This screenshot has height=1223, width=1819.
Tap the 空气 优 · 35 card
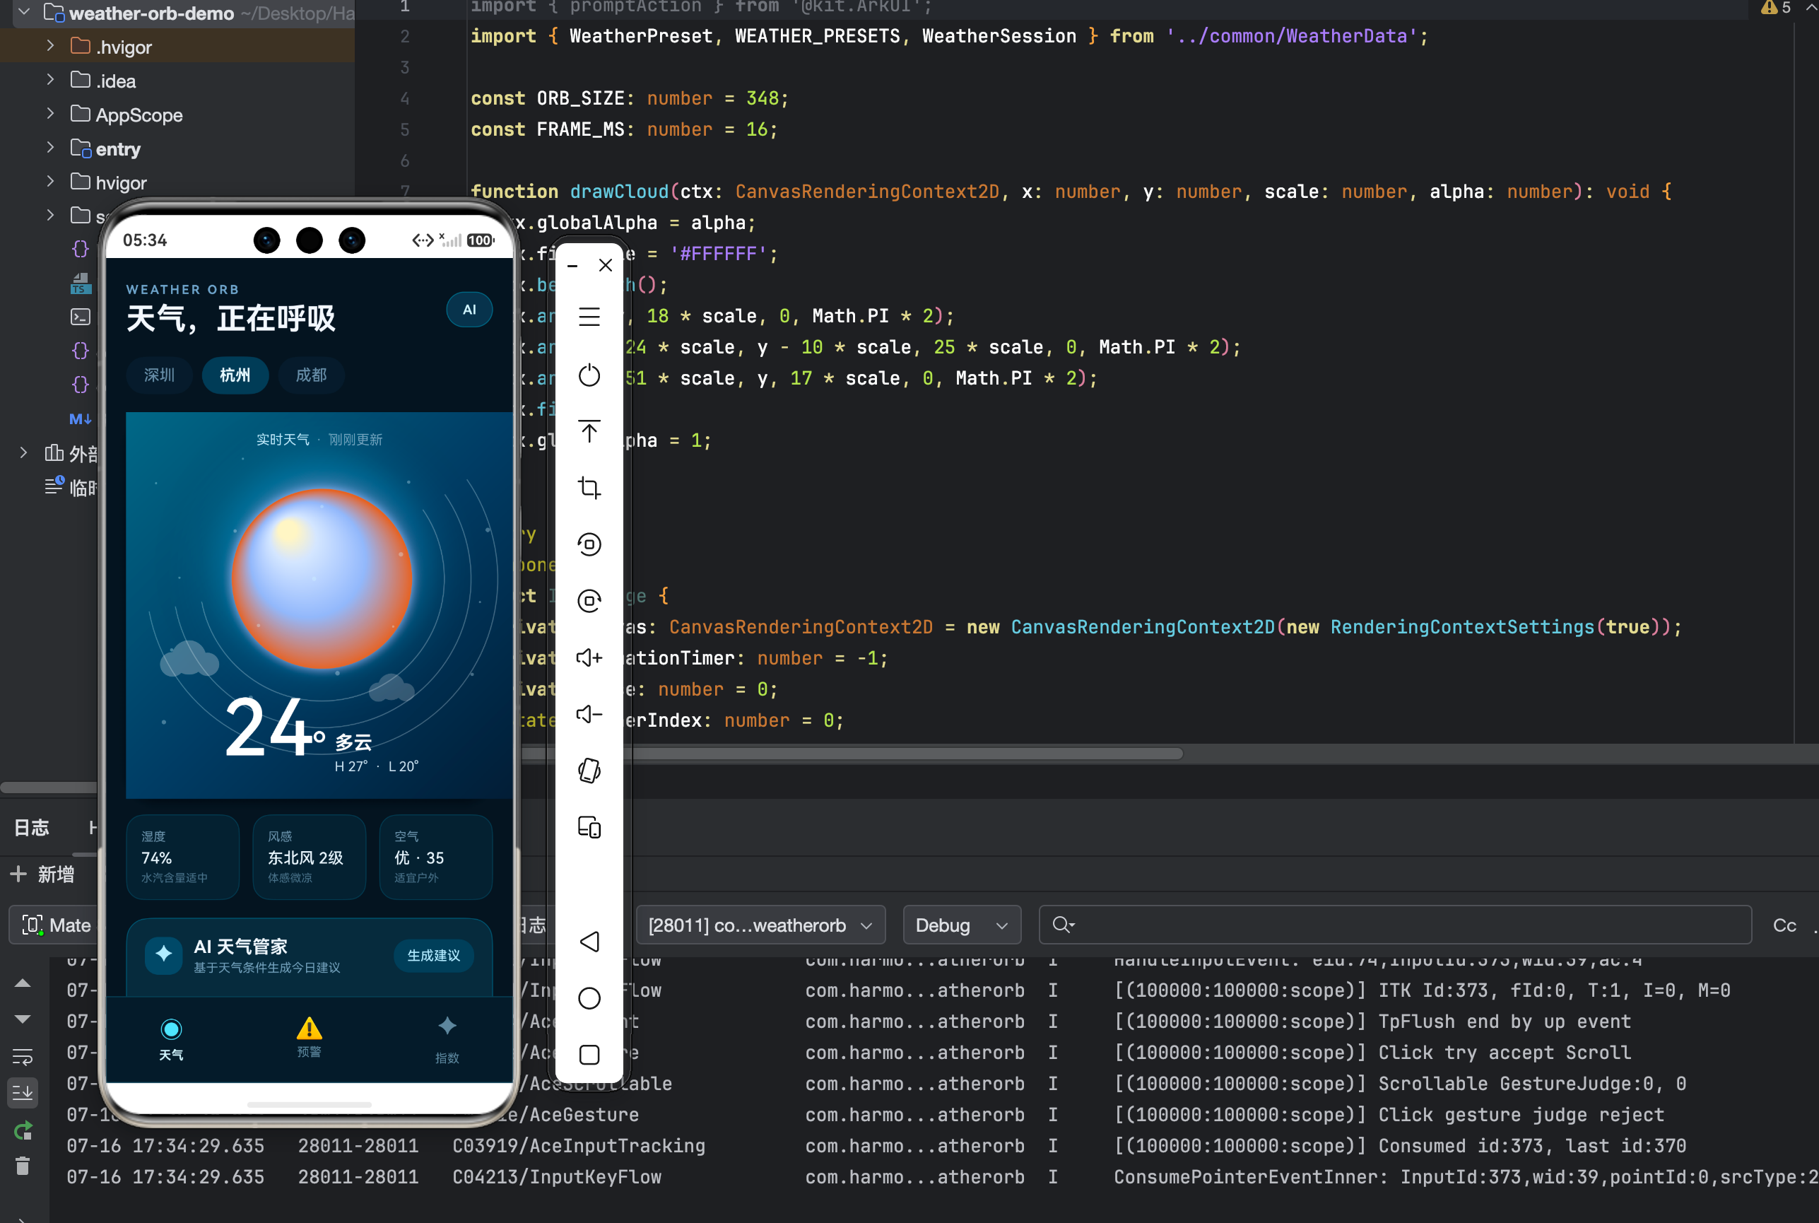pos(436,858)
